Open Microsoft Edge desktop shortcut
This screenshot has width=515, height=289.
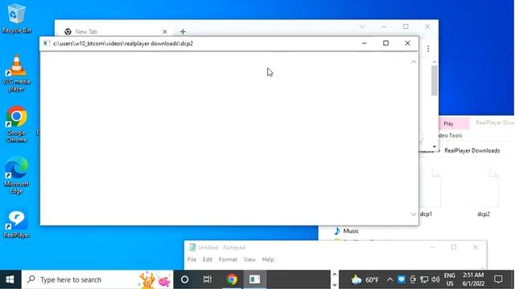coord(16,176)
